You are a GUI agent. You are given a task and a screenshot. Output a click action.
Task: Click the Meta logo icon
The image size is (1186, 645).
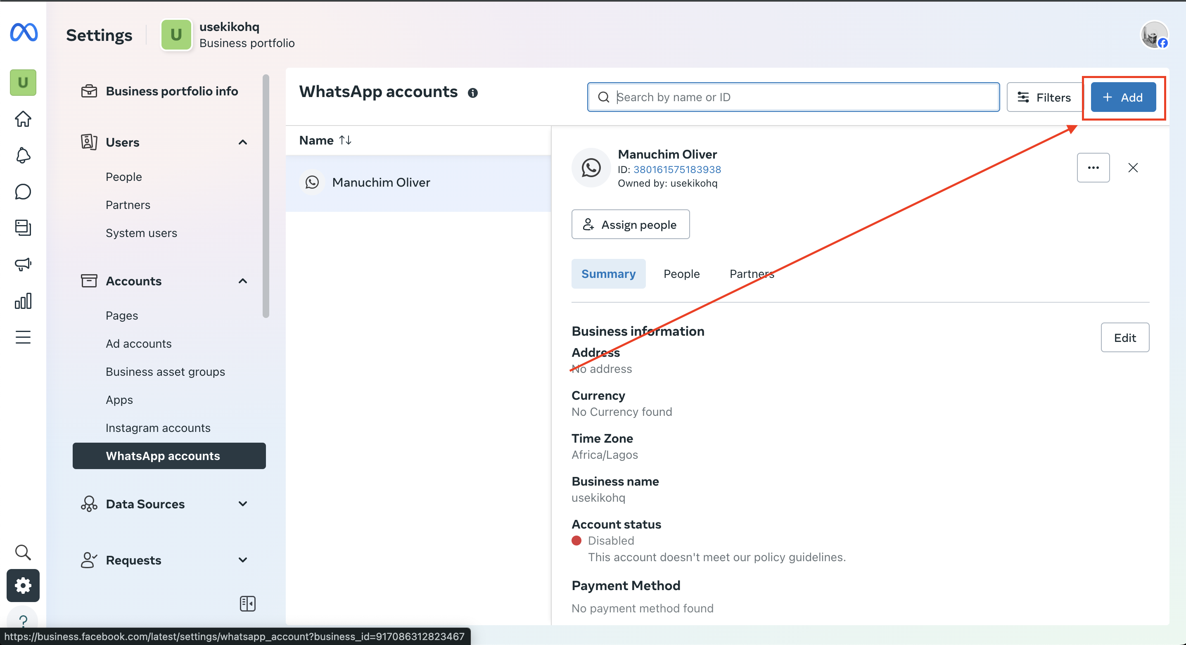point(24,32)
